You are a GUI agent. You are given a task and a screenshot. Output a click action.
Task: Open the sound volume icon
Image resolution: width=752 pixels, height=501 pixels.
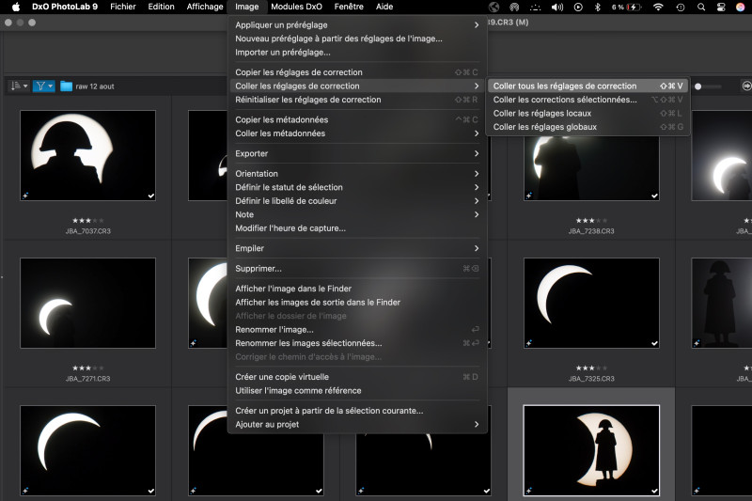557,7
